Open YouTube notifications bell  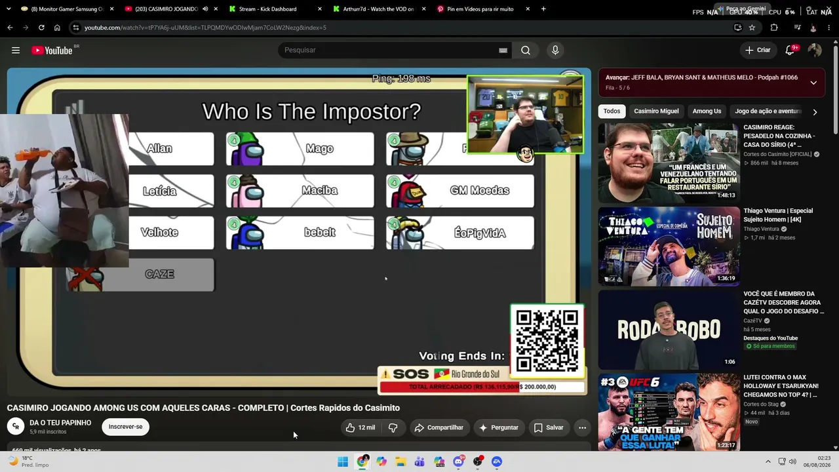click(x=790, y=50)
